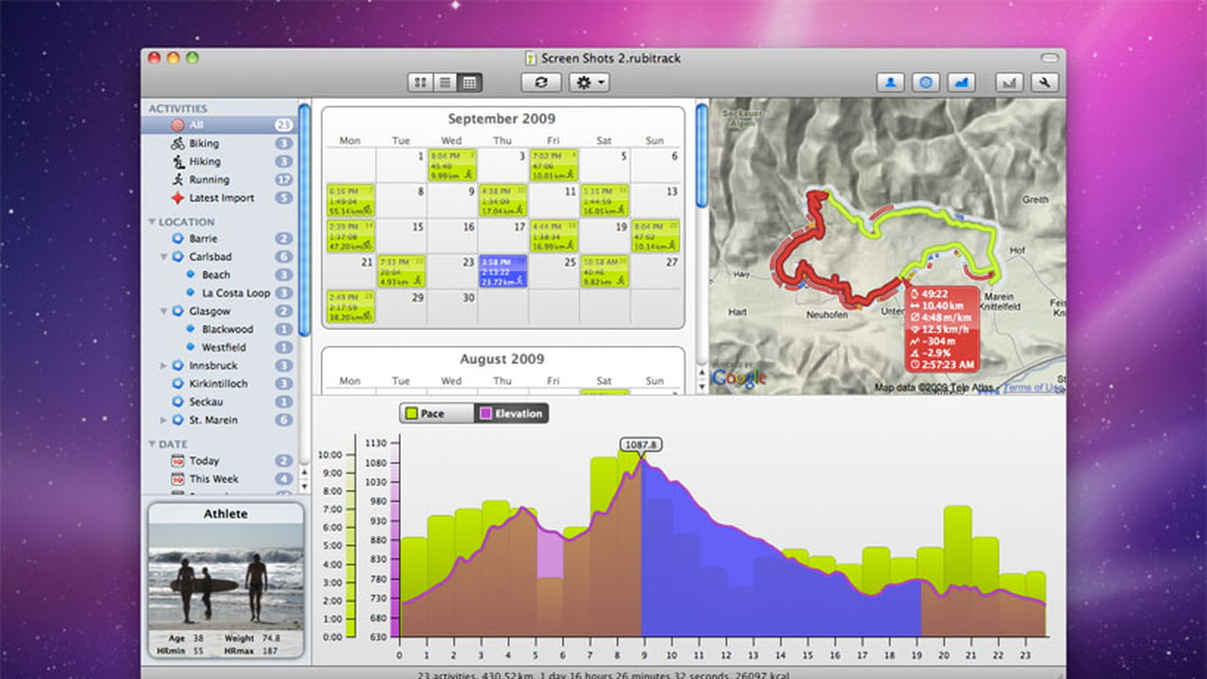Select the La Costa Loop sub-location
The image size is (1207, 679).
pyautogui.click(x=236, y=292)
